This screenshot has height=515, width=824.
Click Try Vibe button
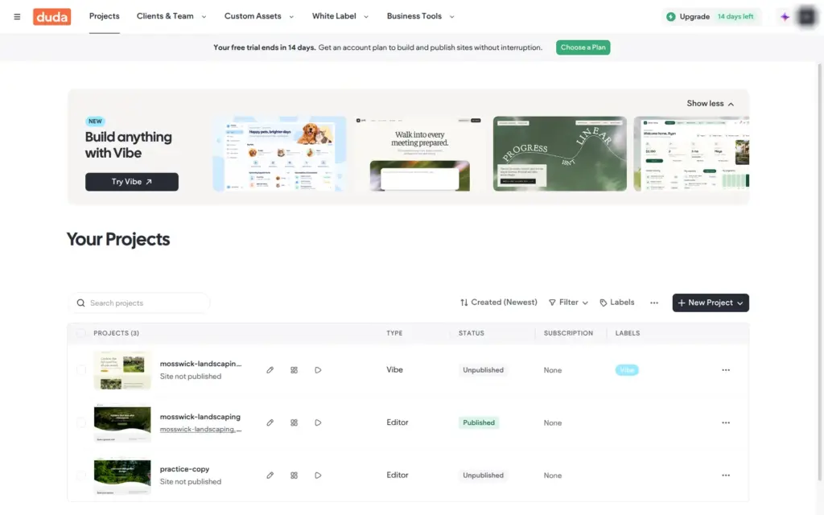131,182
